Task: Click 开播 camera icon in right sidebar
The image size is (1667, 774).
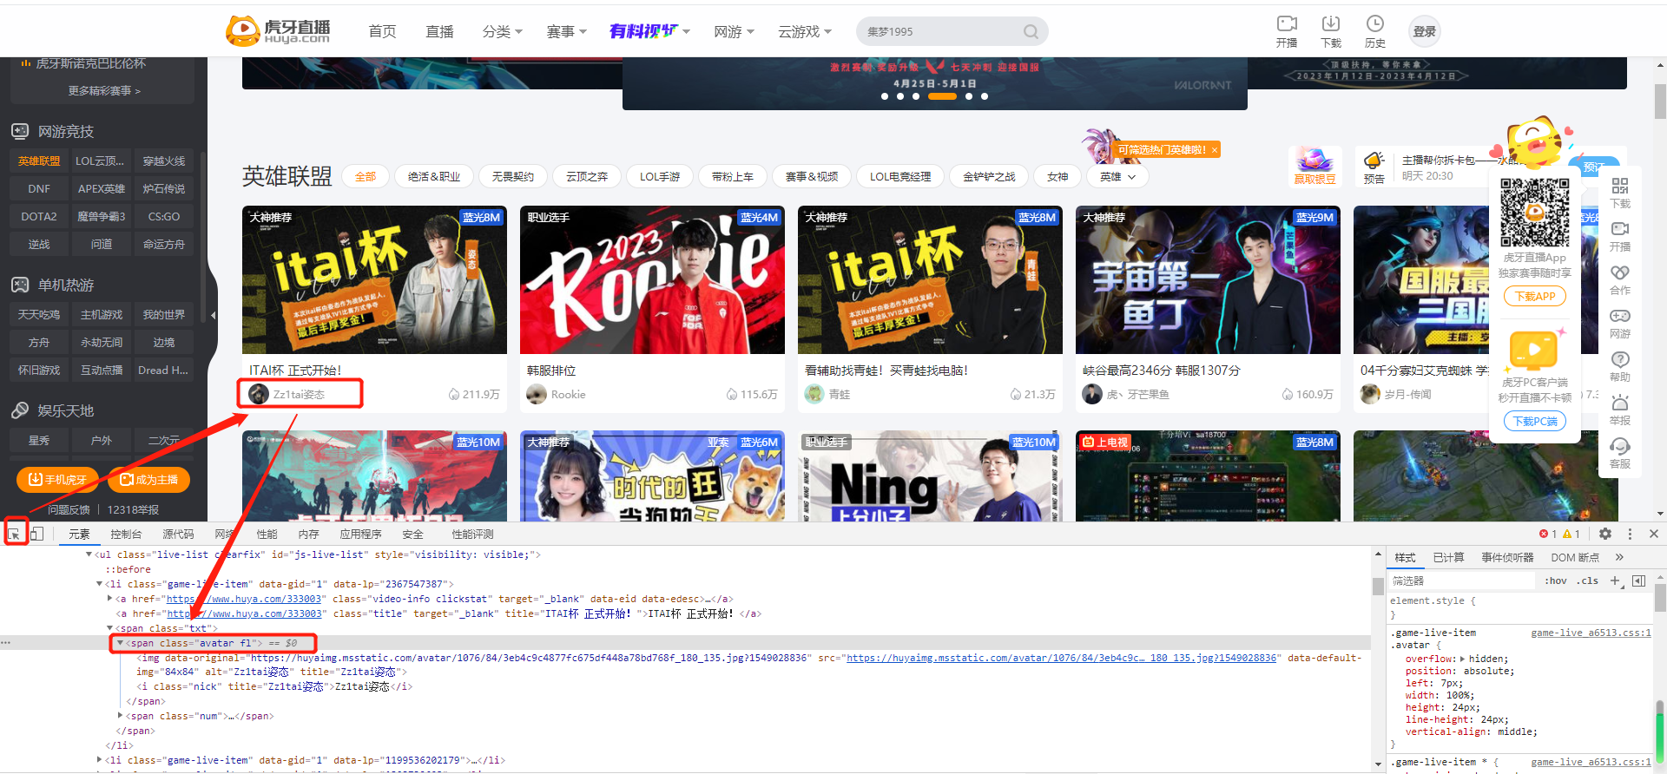Action: 1620,229
